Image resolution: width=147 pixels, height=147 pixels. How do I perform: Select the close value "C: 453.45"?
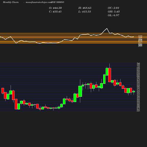(x=55, y=12)
